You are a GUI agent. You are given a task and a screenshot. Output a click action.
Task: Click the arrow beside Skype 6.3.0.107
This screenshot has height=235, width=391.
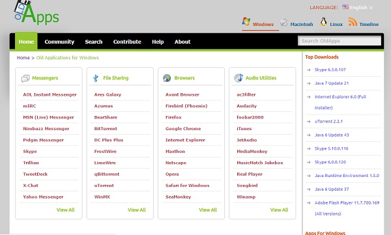click(309, 70)
